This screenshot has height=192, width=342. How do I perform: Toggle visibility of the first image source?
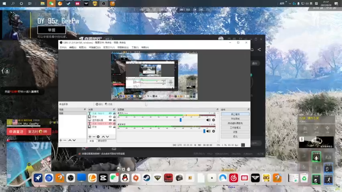[110, 116]
